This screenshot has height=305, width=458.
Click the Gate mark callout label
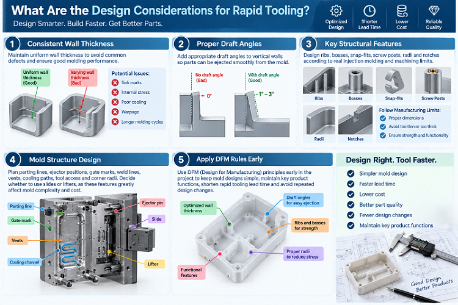(x=21, y=221)
